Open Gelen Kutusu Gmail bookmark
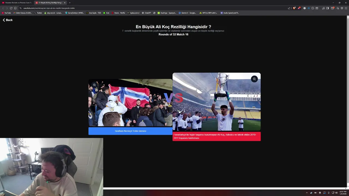This screenshot has height=196, width=349. coord(22,13)
